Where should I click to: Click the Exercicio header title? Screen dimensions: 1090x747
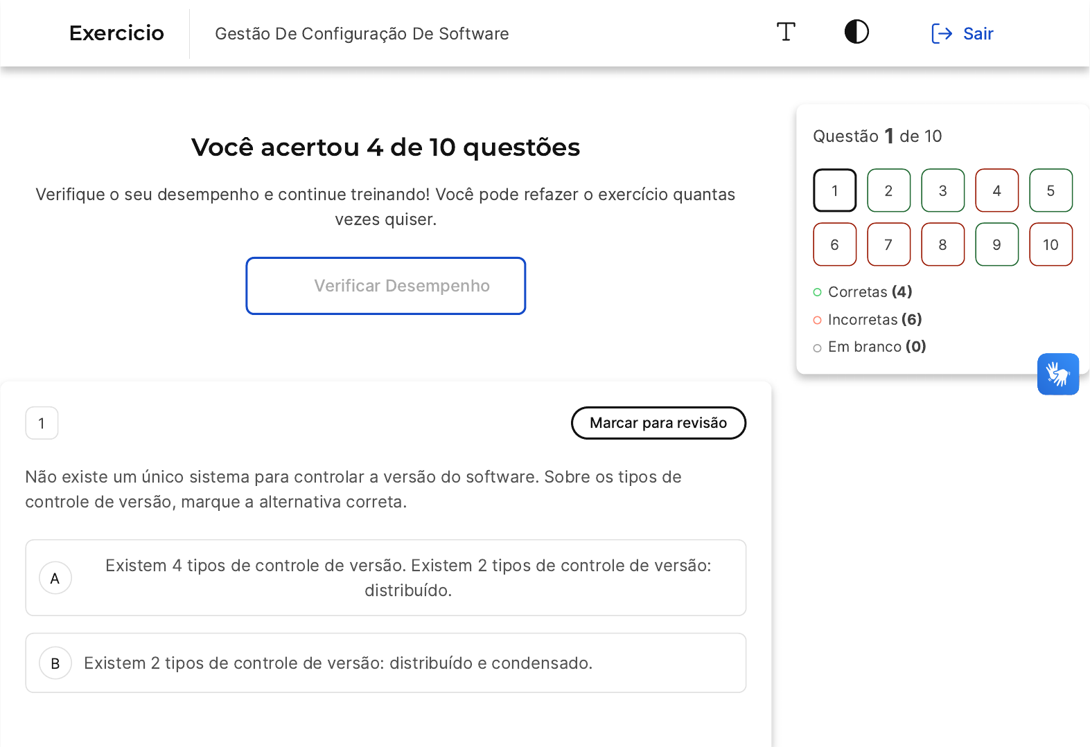pyautogui.click(x=116, y=33)
